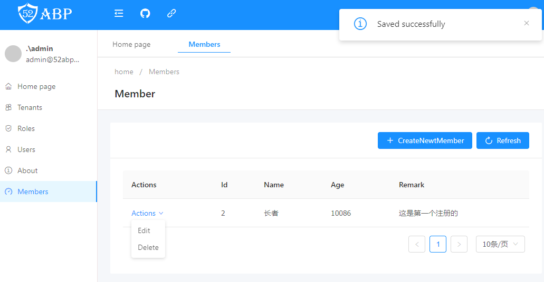This screenshot has height=282, width=544.
Task: Click the chain link icon in the header
Action: coord(171,14)
